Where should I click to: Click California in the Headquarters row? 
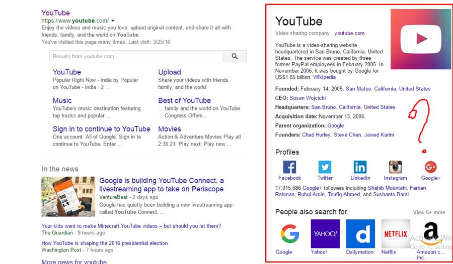tap(350, 107)
